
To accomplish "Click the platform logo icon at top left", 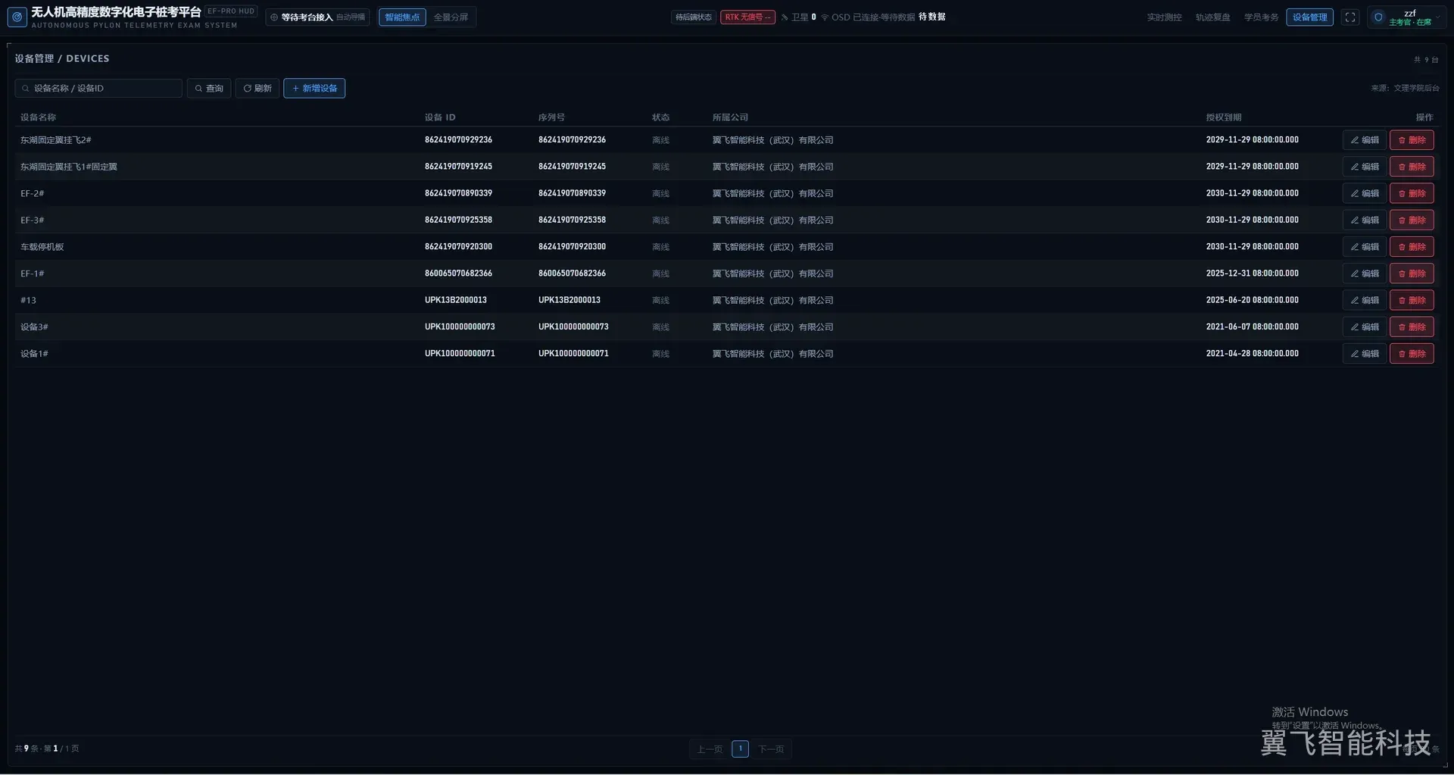I will click(x=17, y=17).
